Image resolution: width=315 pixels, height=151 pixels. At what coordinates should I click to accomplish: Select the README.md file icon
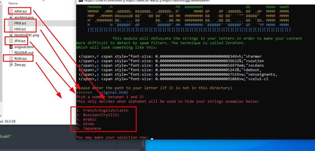click(x=11, y=53)
